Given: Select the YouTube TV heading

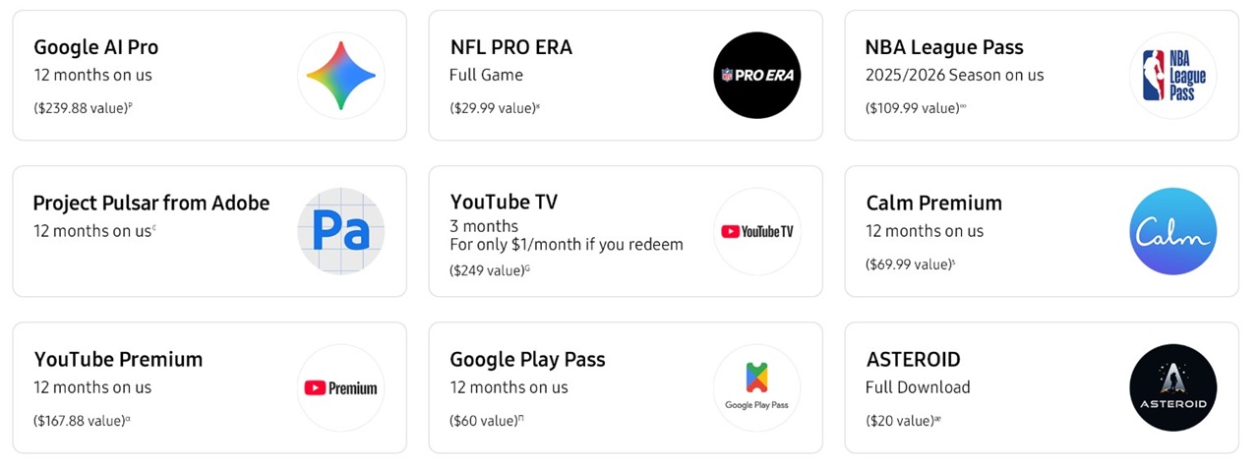Looking at the screenshot, I should tap(504, 203).
